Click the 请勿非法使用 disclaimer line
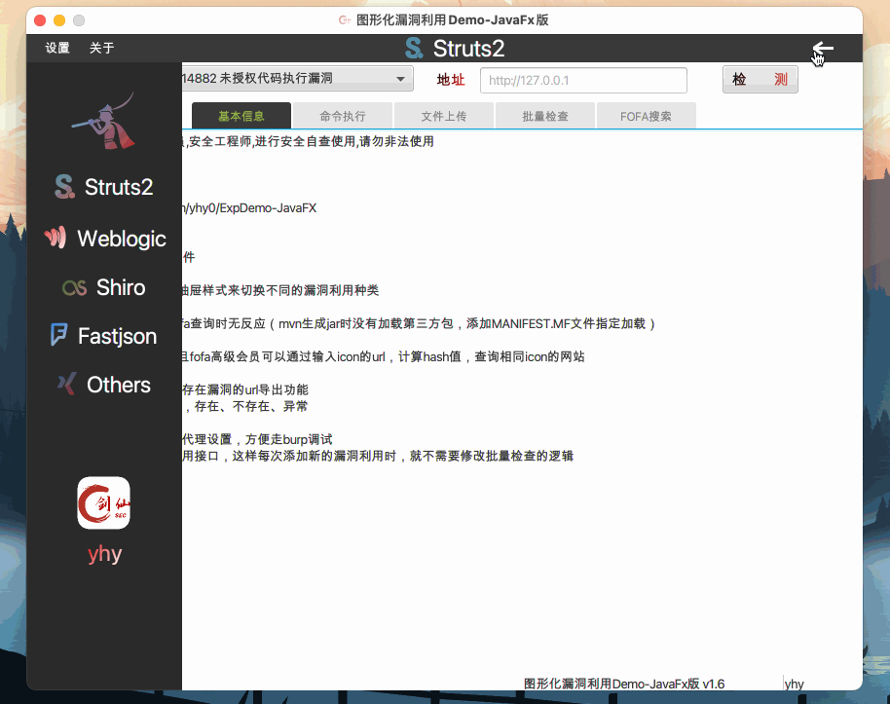The width and height of the screenshot is (890, 704). pyautogui.click(x=309, y=141)
